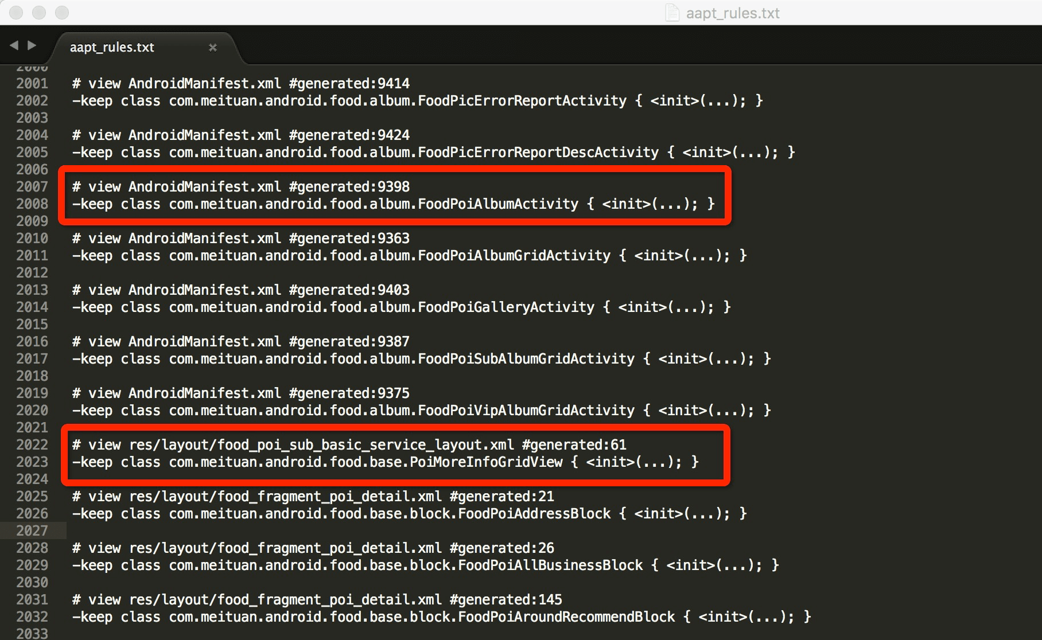Click the aapt_rules.txt window title text
Screen dimensions: 1042x640
click(x=733, y=13)
